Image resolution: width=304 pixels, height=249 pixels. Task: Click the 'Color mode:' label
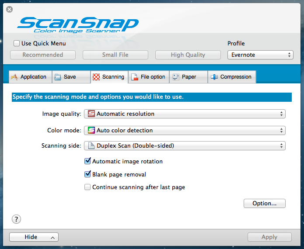[x=64, y=130]
